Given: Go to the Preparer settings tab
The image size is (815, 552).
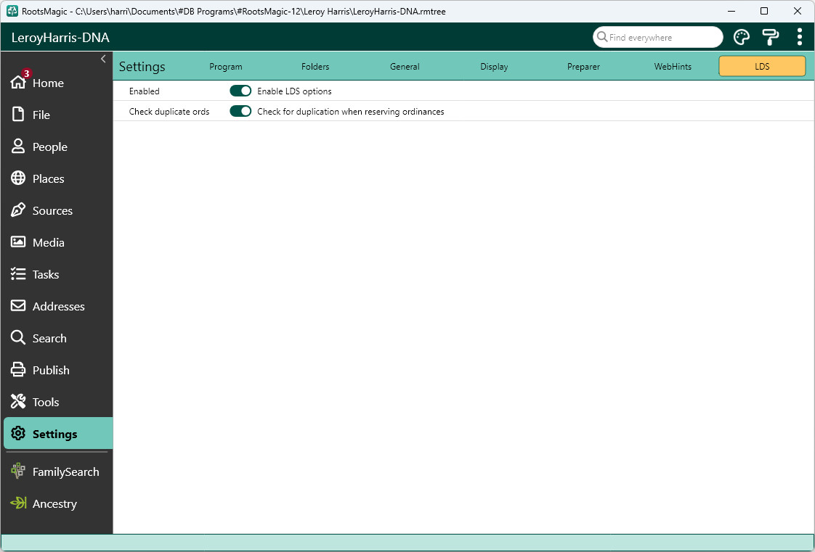Looking at the screenshot, I should (x=583, y=67).
